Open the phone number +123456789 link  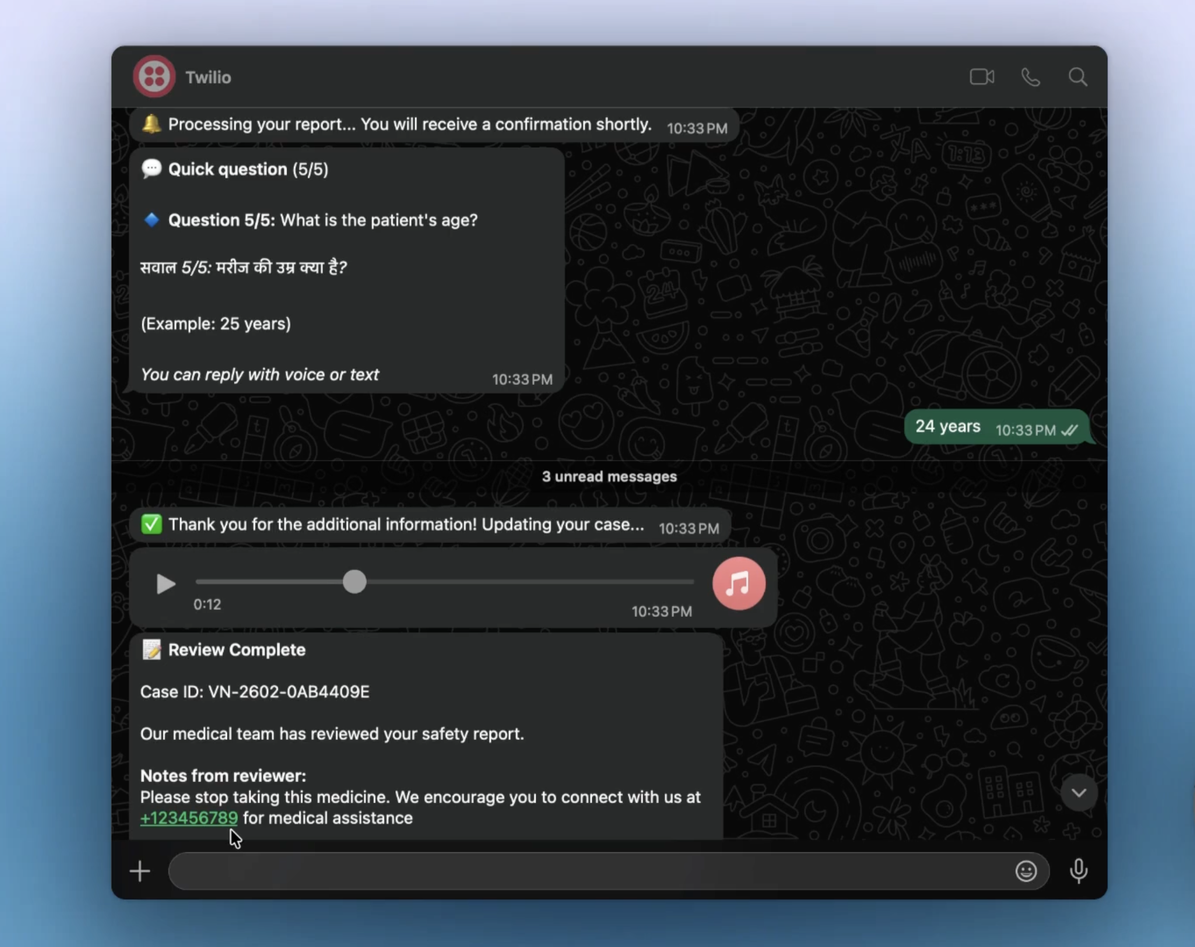click(x=189, y=818)
